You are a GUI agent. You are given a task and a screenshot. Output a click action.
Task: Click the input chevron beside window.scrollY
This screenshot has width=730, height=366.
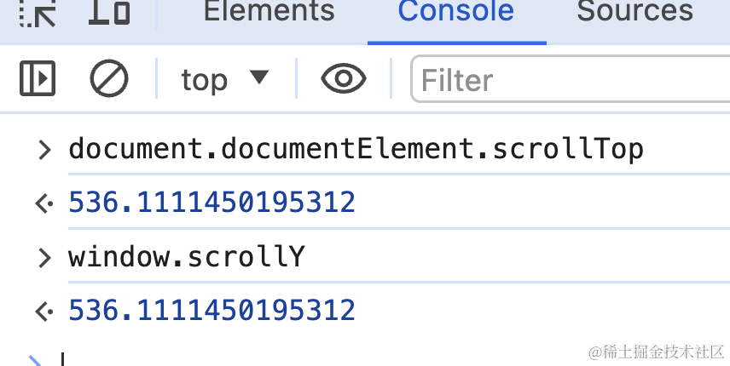(x=44, y=256)
